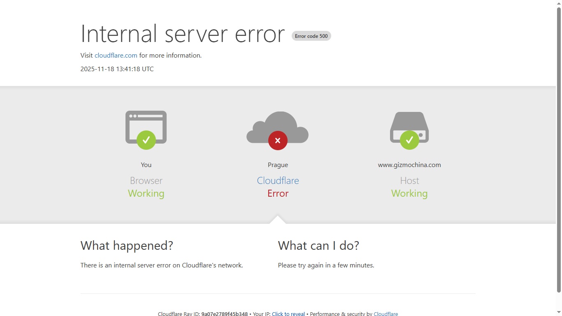The width and height of the screenshot is (562, 316).
Task: Click the Error code 500 badge
Action: pos(311,36)
